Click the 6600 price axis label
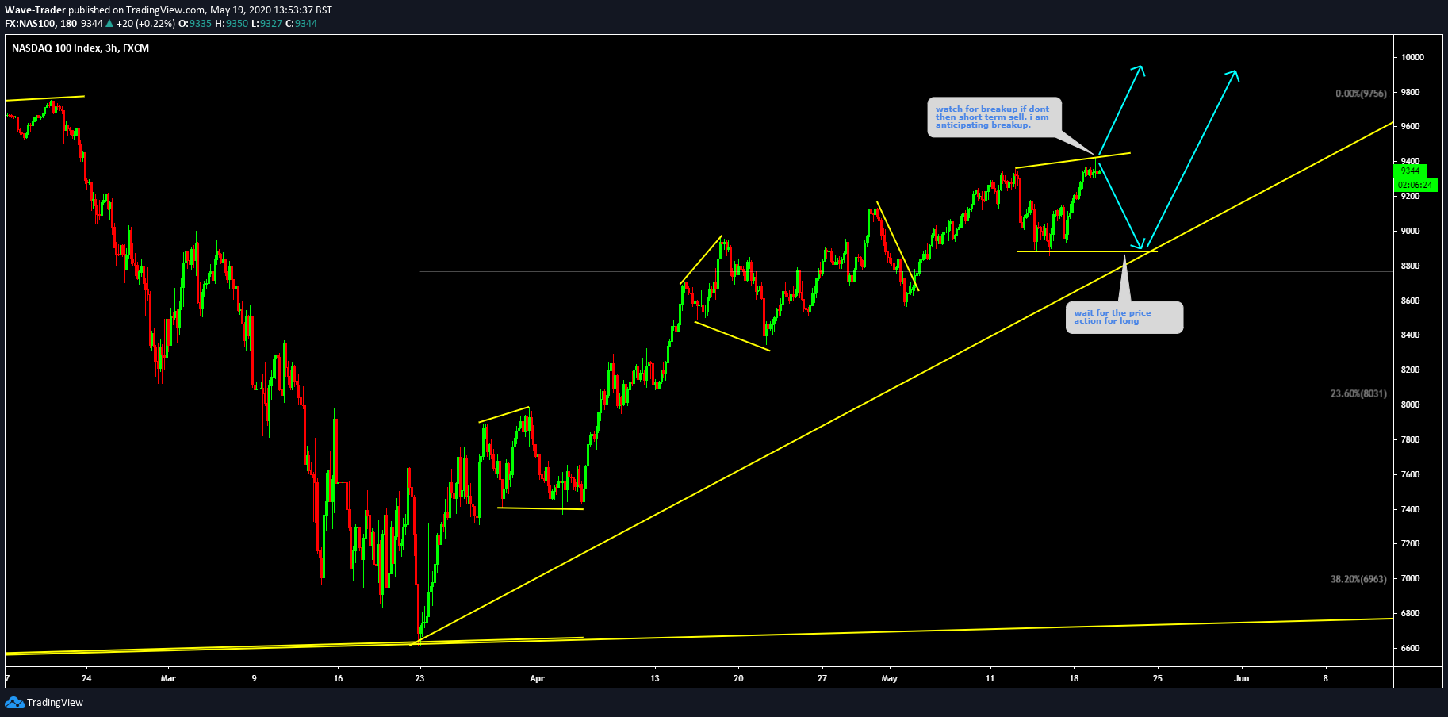1448x717 pixels. click(x=1410, y=648)
